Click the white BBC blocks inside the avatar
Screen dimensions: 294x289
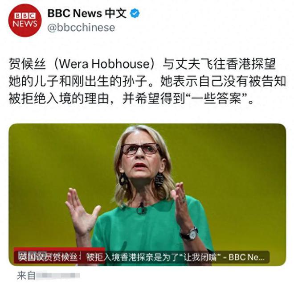pyautogui.click(x=25, y=16)
